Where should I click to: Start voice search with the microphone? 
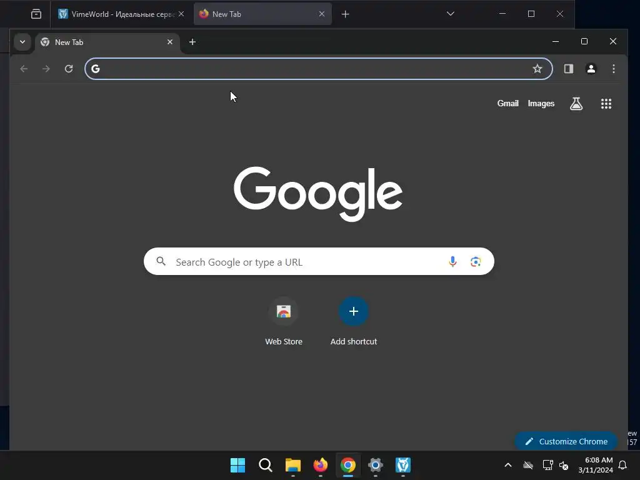coord(452,262)
